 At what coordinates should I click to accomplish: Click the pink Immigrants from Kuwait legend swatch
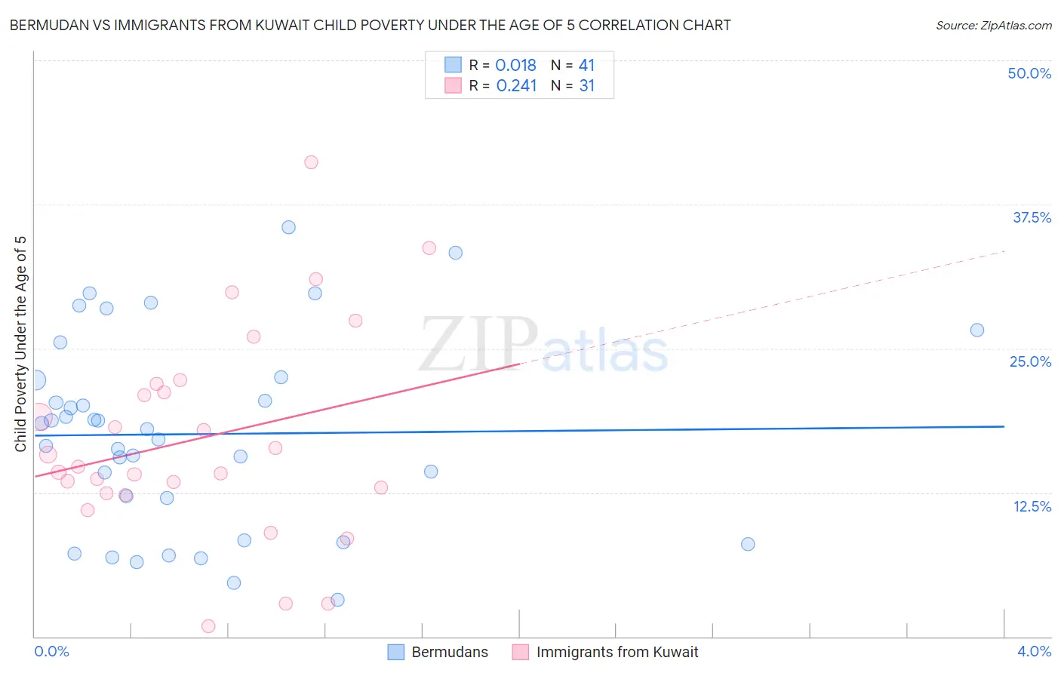pyautogui.click(x=521, y=652)
